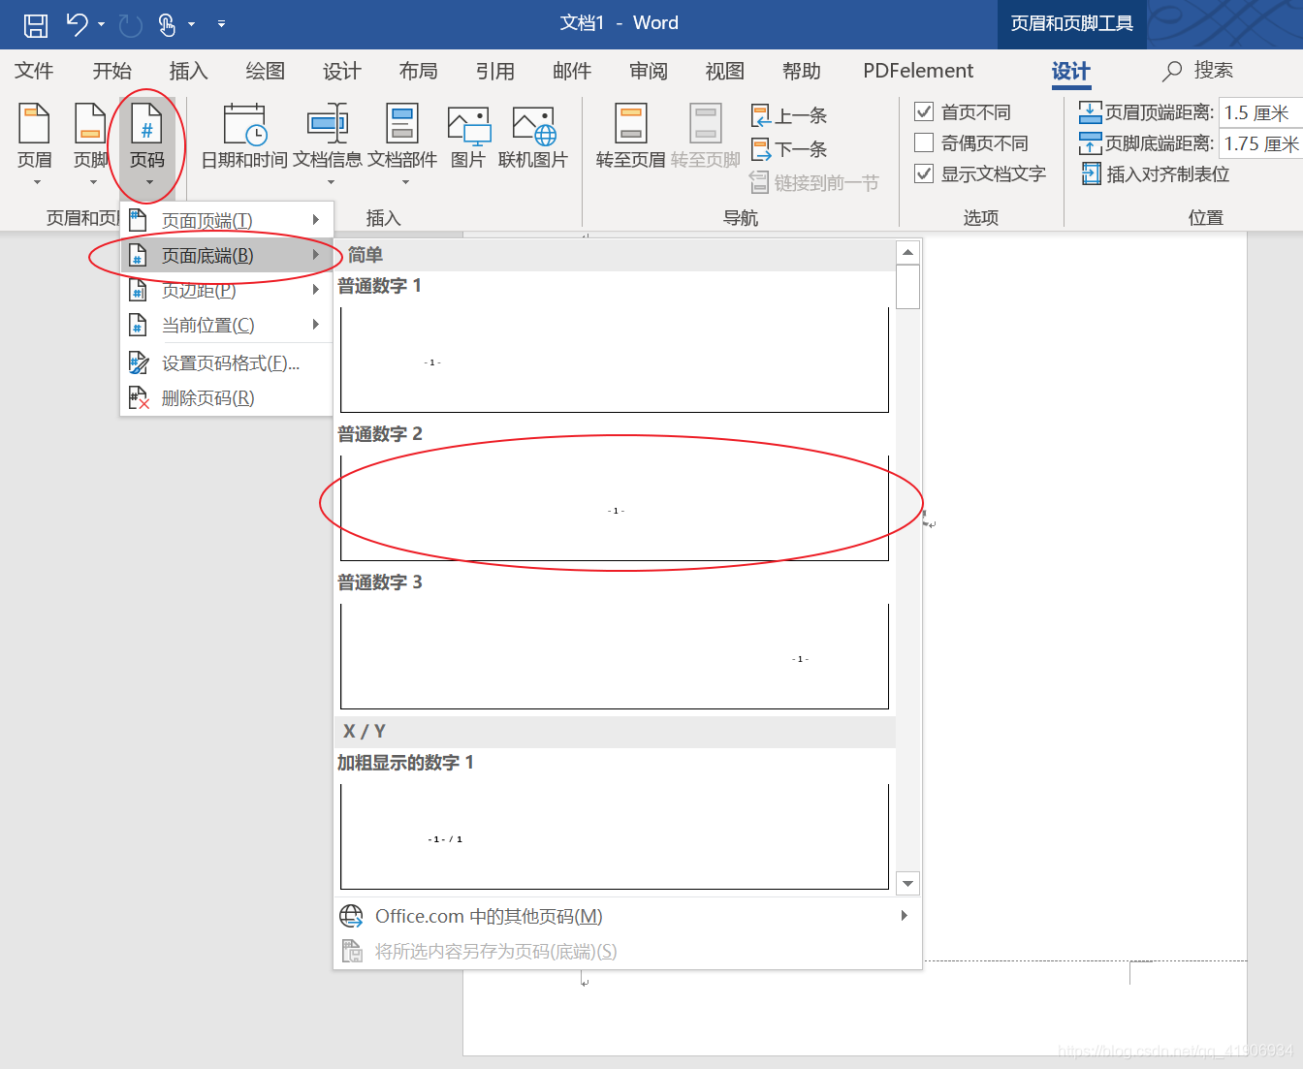Switch to the 绘图 Draw tab

point(265,71)
